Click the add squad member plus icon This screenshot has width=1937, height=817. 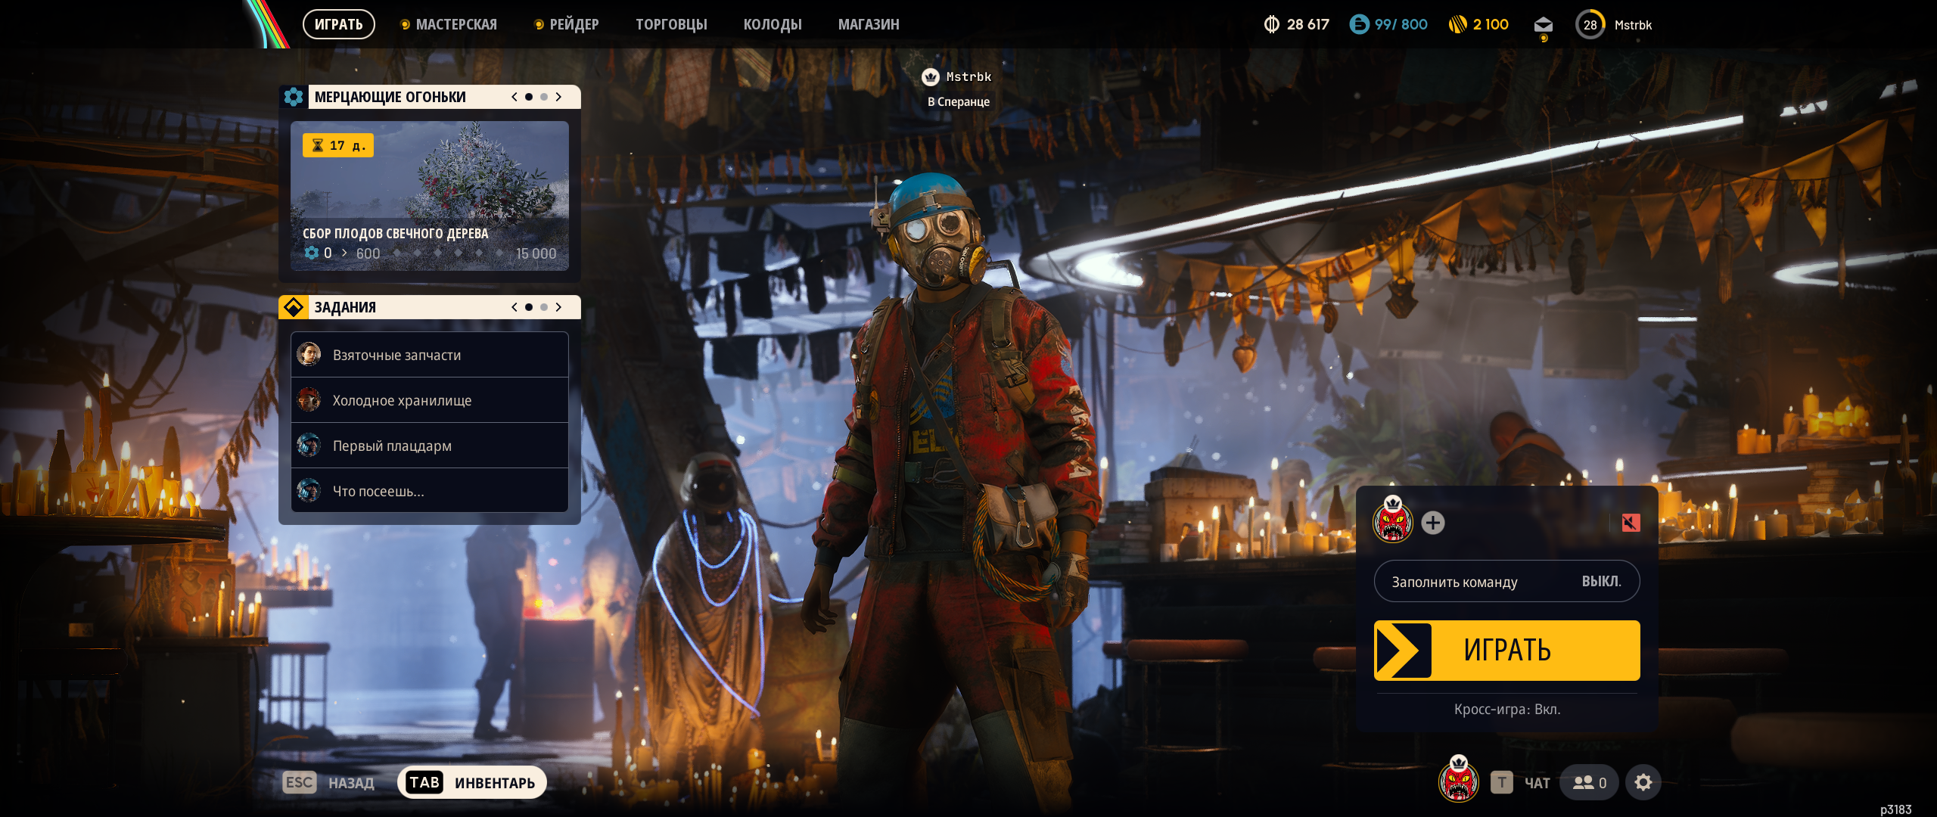pos(1432,523)
